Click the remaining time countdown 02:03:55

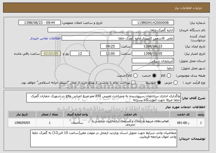pyautogui.click(x=51, y=54)
